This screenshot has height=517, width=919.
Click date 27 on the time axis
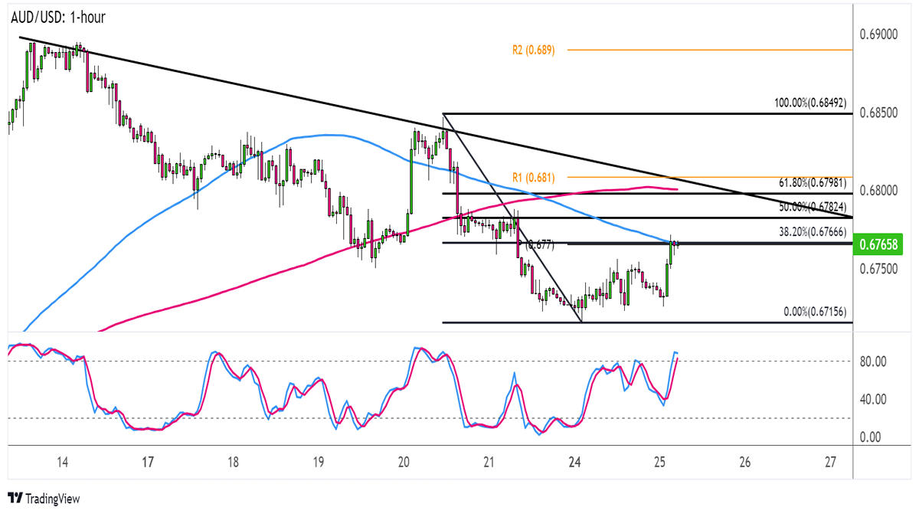(x=832, y=463)
